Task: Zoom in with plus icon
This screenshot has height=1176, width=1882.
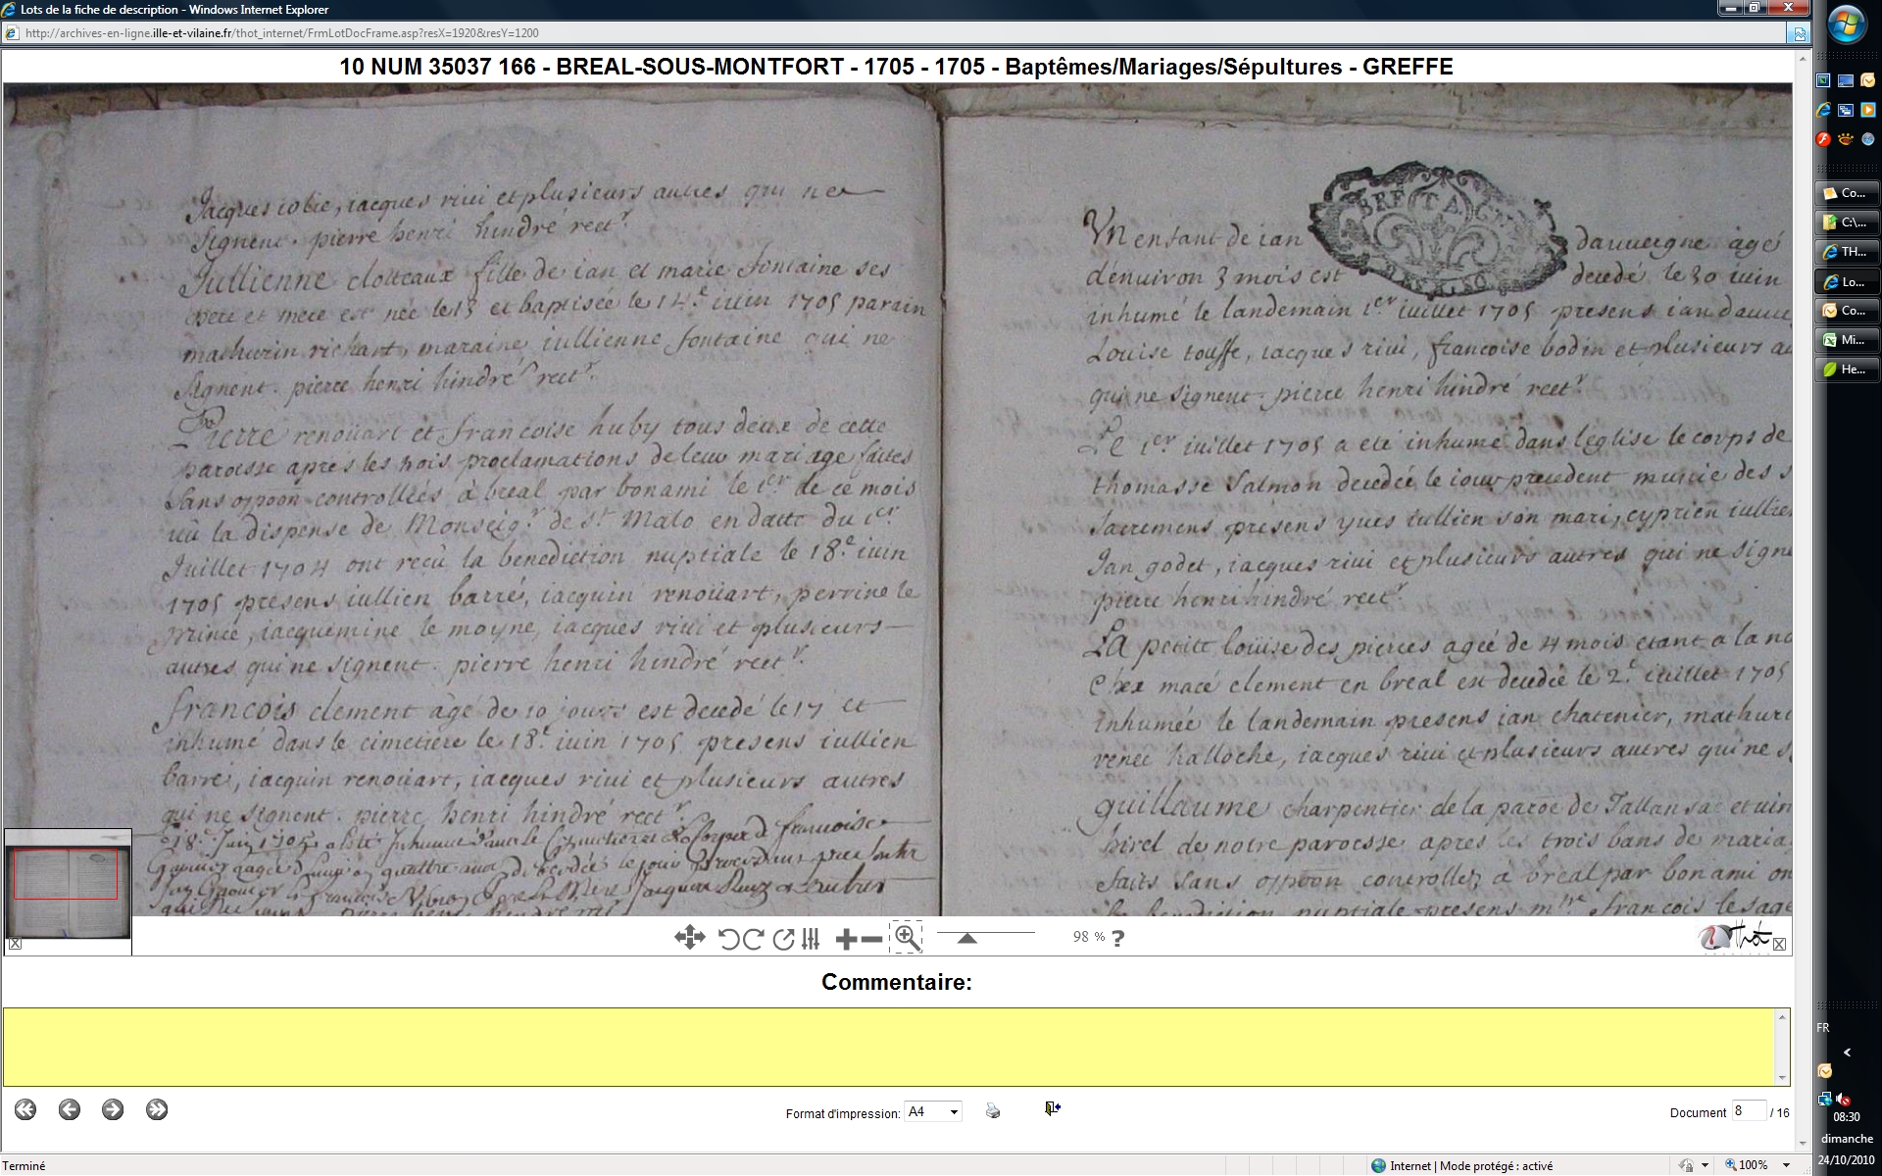Action: (x=846, y=939)
